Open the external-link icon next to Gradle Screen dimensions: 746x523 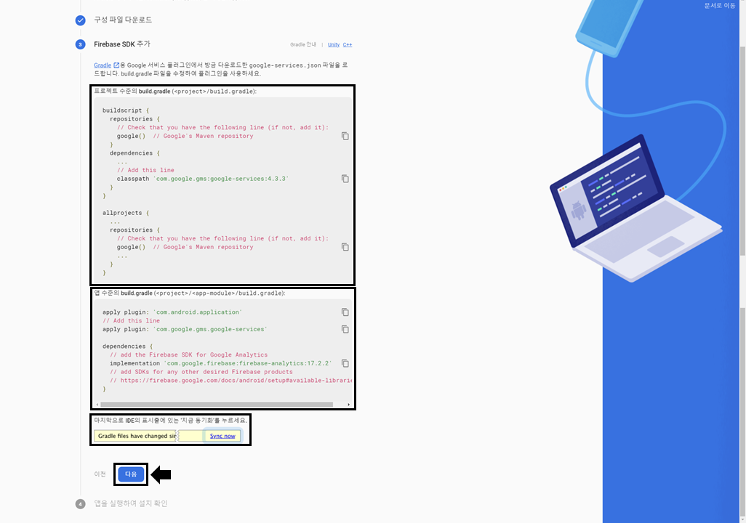116,65
